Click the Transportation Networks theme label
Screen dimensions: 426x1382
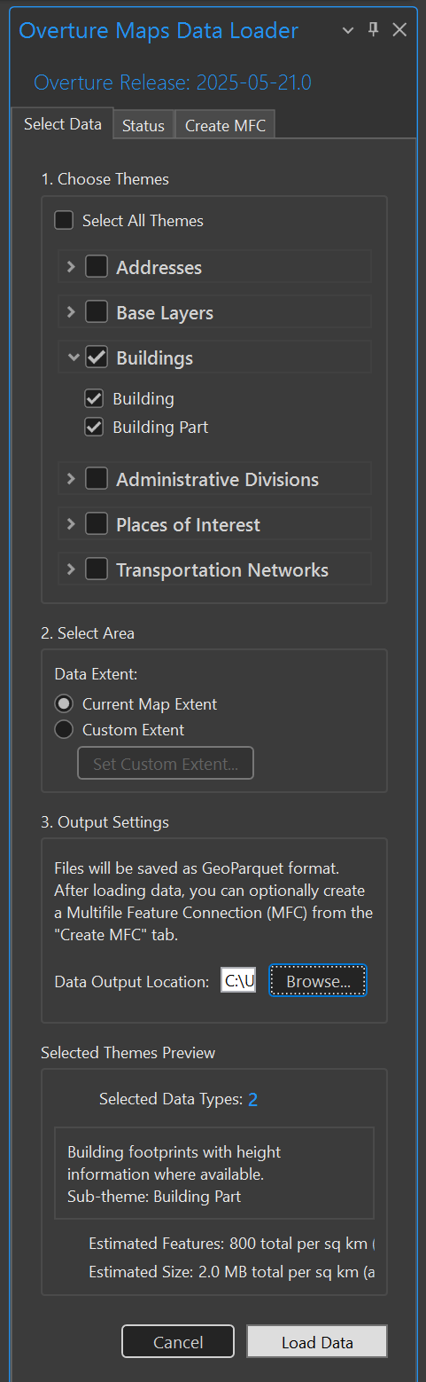click(222, 569)
